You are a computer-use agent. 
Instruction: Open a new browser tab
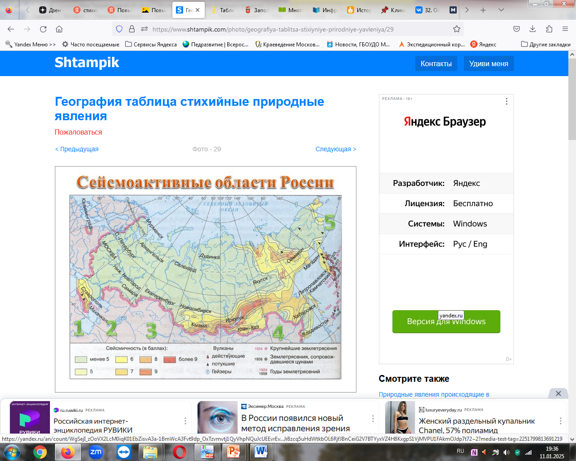point(483,10)
